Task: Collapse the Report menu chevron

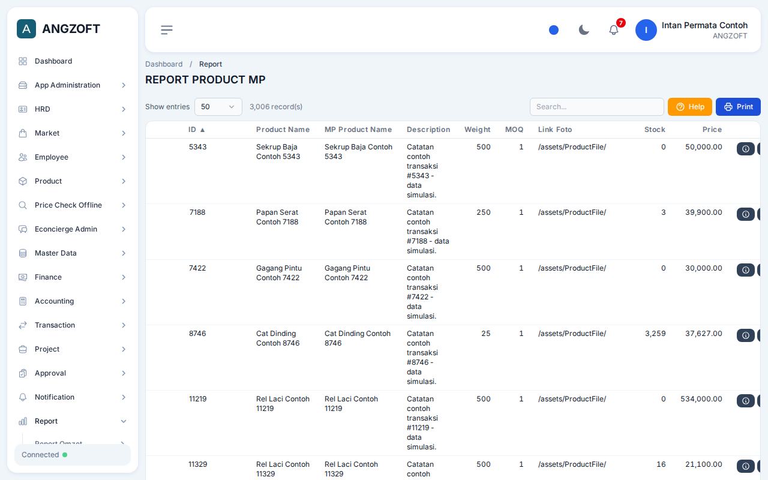Action: 124,421
